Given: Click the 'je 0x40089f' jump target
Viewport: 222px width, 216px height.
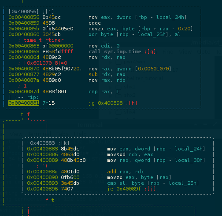Looking at the screenshot, I should tap(124, 189).
